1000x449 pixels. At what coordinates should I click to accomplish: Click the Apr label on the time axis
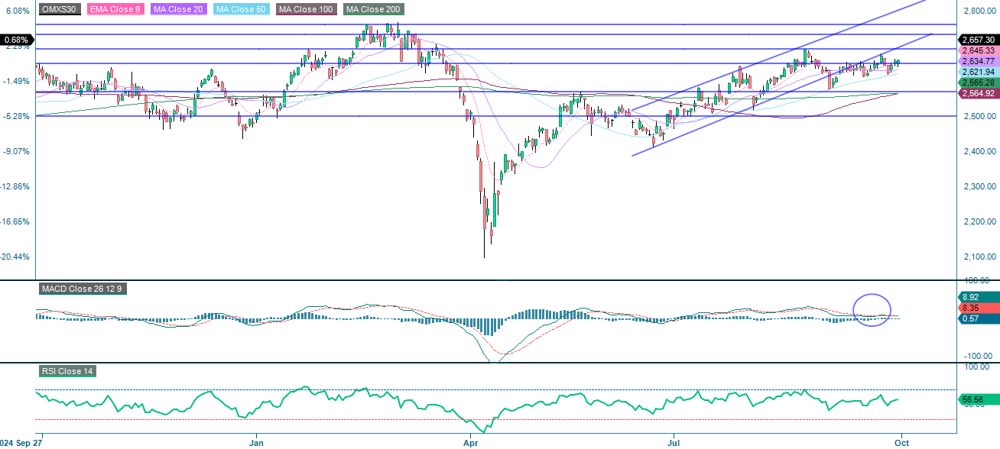(471, 441)
